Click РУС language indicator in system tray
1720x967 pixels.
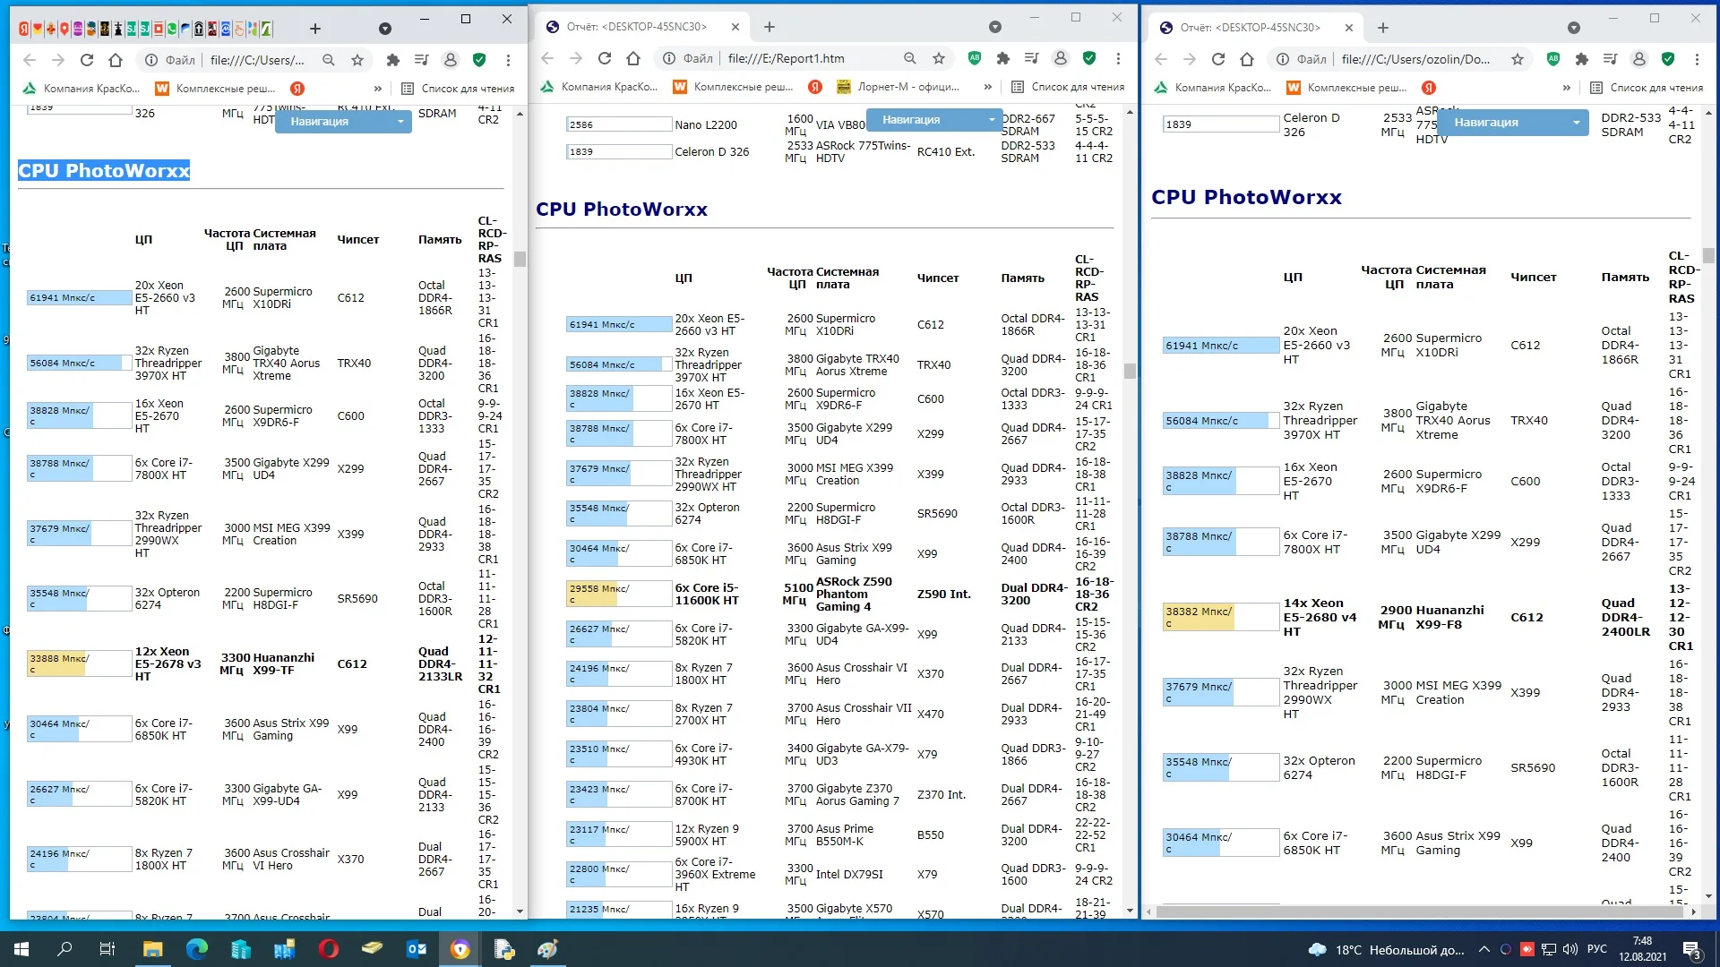point(1597,949)
